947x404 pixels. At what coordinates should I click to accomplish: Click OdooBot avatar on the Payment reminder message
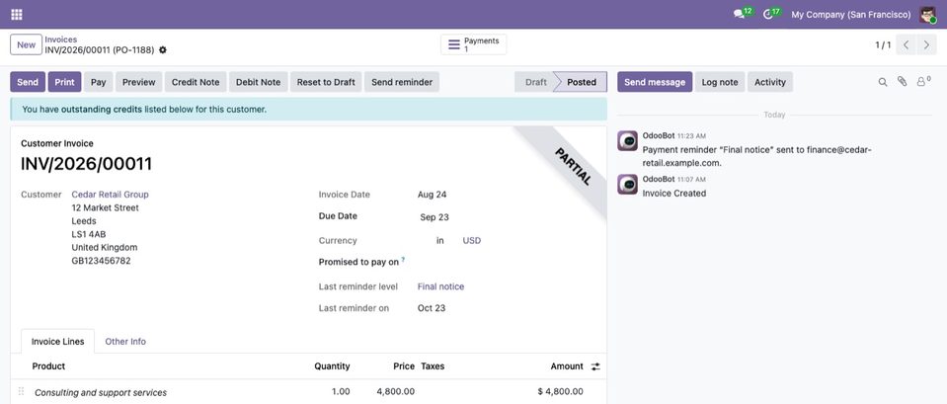(x=627, y=140)
